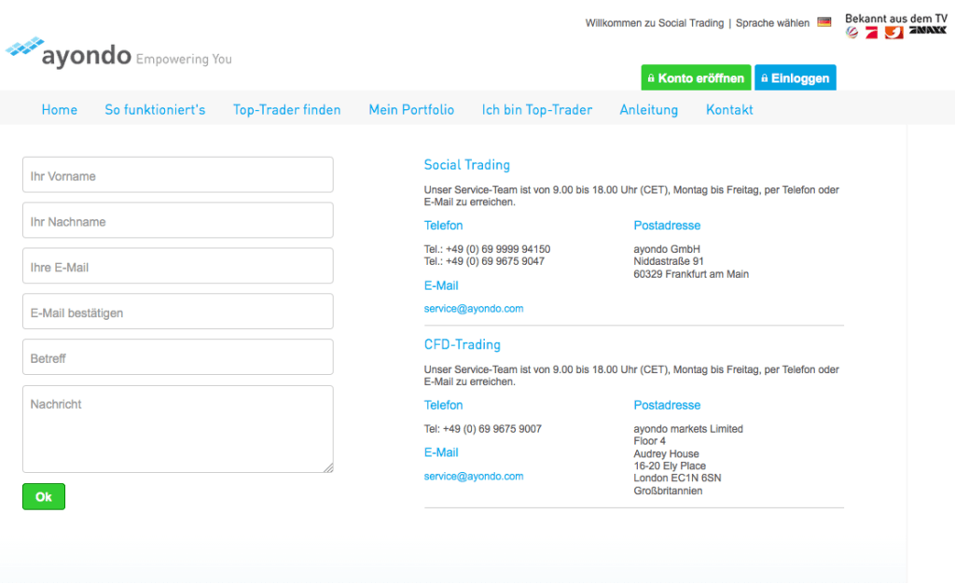Click the Sat.1 TV channel logo
The width and height of the screenshot is (955, 583).
(x=852, y=33)
